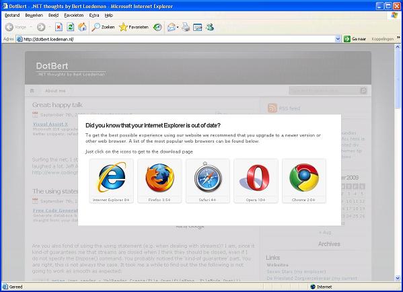Click the blog search input field
The height and width of the screenshot is (292, 403).
[324, 90]
